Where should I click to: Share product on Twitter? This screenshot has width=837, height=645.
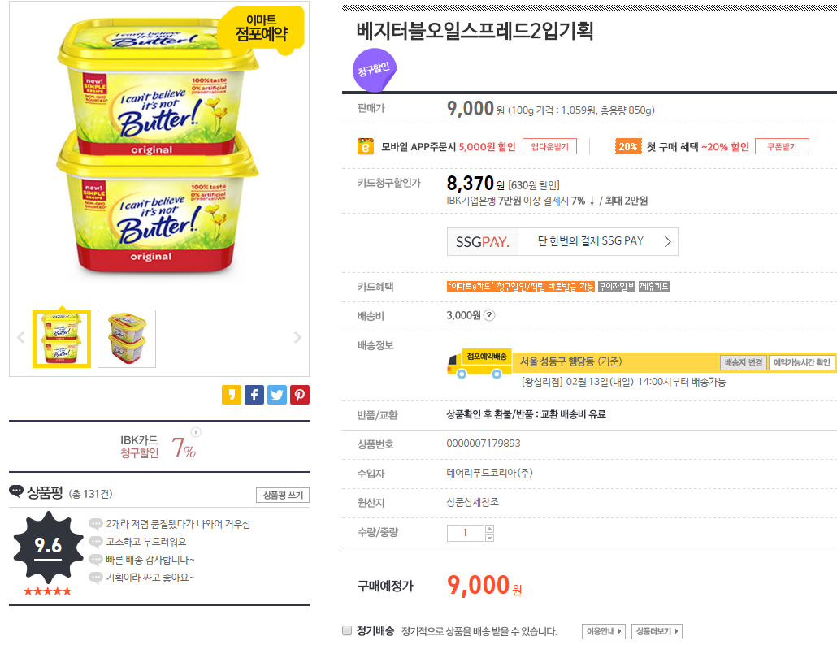(277, 396)
